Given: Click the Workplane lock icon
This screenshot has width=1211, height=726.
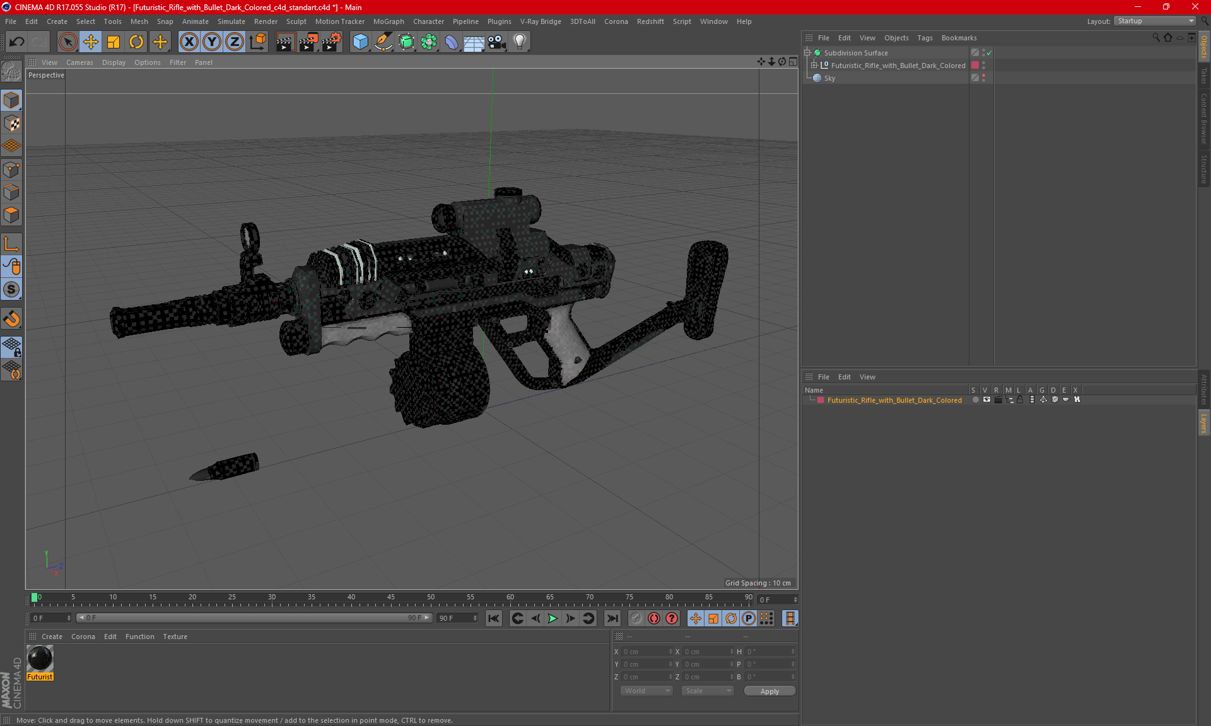Looking at the screenshot, I should click(x=11, y=347).
